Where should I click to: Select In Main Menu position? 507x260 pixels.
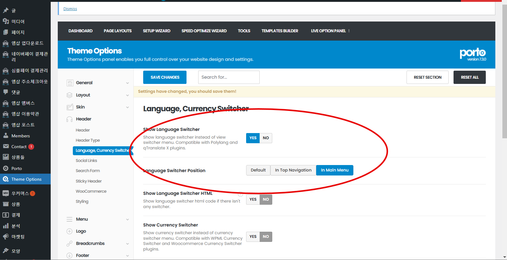pos(335,170)
